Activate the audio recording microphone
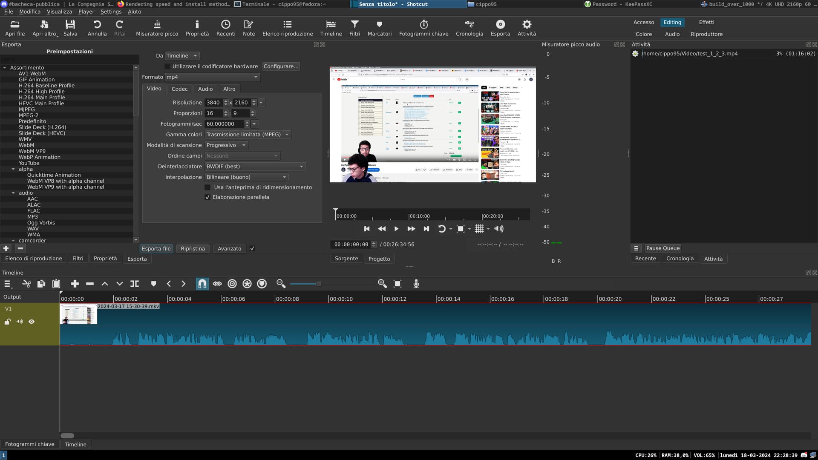Screen dimensions: 818x460 (416, 284)
